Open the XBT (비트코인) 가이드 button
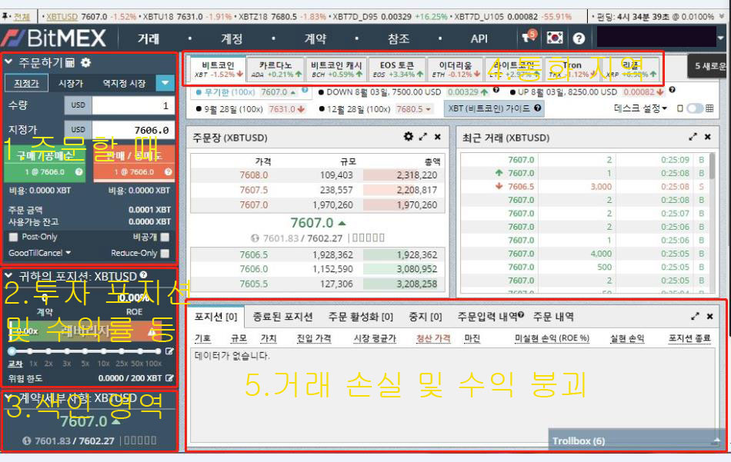 click(x=494, y=108)
